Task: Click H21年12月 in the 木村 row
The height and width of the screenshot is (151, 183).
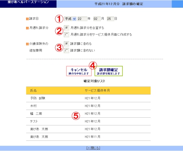Action: tap(92, 106)
